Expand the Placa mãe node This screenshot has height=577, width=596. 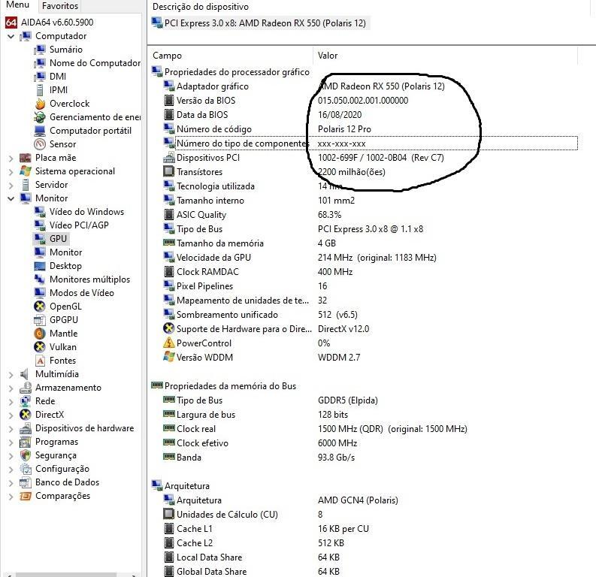coord(11,158)
